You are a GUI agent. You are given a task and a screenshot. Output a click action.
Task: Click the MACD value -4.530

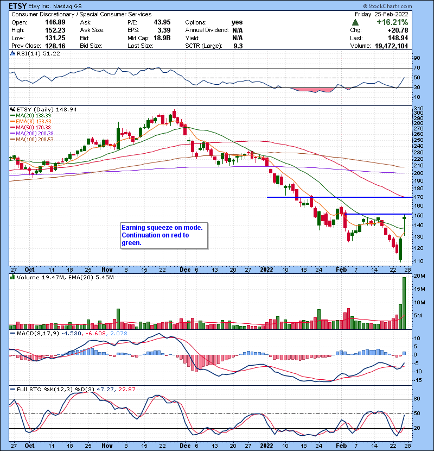(71, 334)
